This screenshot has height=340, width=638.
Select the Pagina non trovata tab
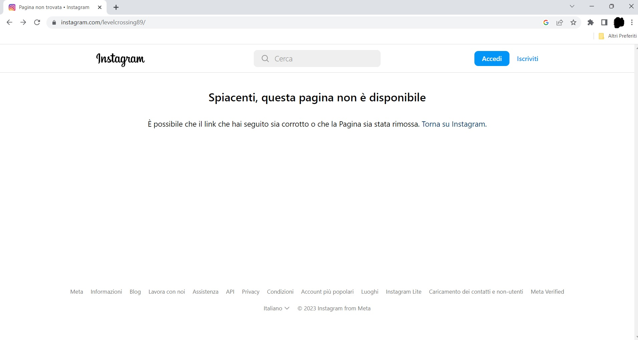53,7
